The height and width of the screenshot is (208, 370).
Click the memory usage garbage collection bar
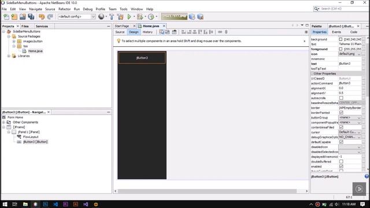coord(174,17)
